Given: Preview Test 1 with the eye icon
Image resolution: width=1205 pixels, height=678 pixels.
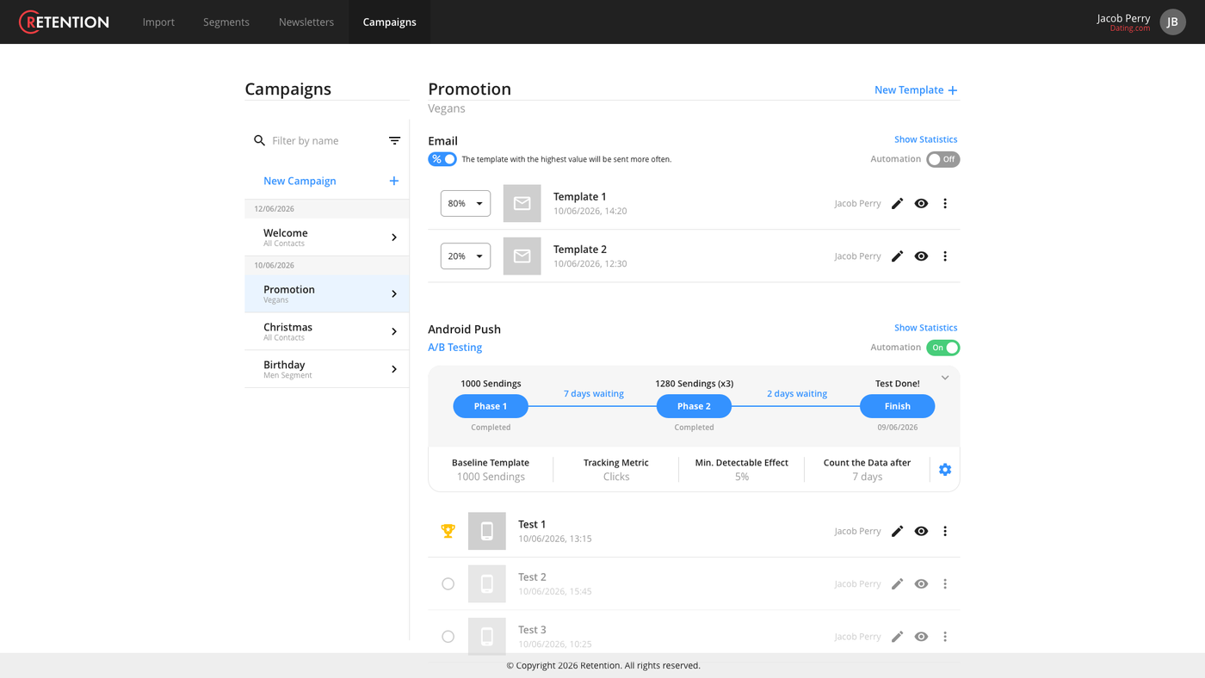Looking at the screenshot, I should click(921, 532).
